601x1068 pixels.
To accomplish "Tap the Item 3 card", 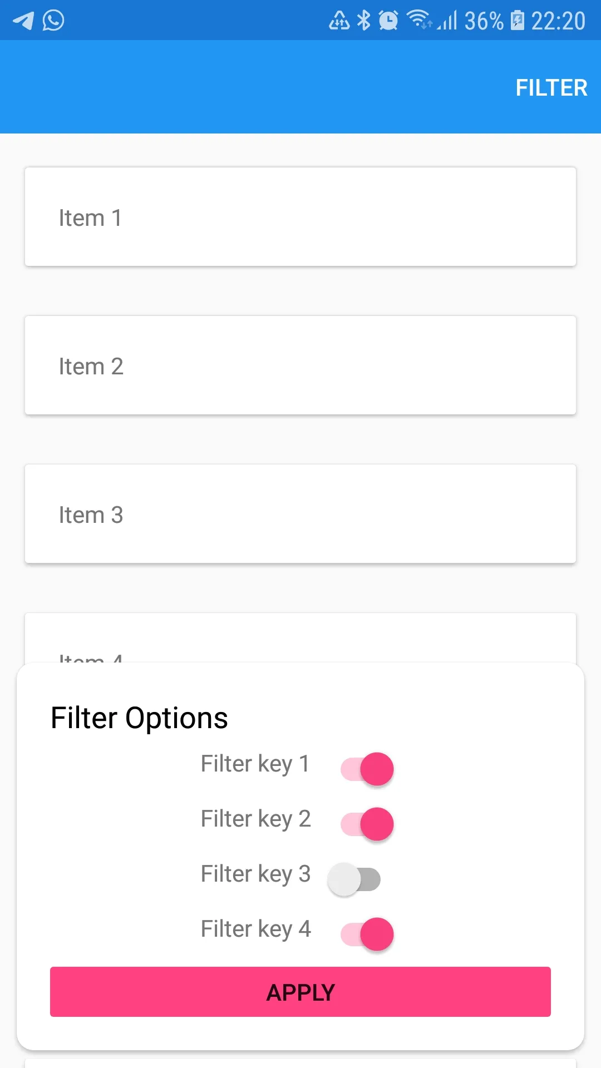I will click(300, 514).
